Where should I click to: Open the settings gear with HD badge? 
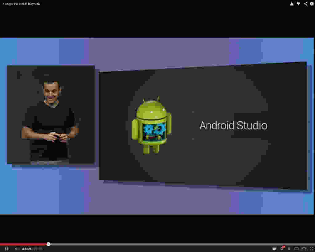[282, 248]
